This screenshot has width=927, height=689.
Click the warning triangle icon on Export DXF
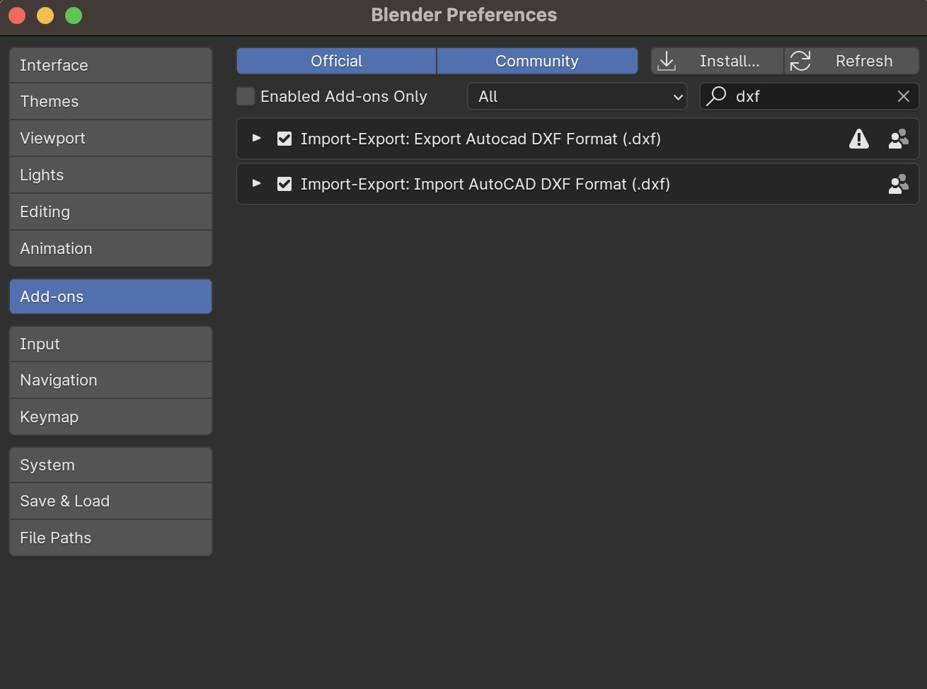pos(859,139)
